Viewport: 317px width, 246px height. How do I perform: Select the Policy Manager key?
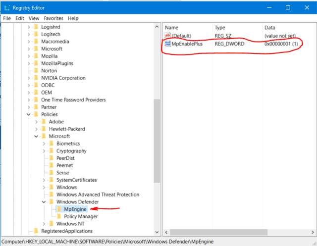81,216
